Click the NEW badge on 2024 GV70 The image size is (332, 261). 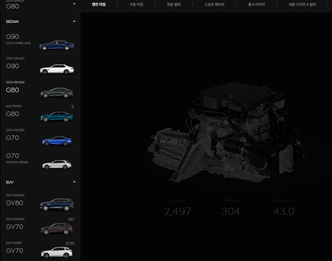tap(71, 219)
